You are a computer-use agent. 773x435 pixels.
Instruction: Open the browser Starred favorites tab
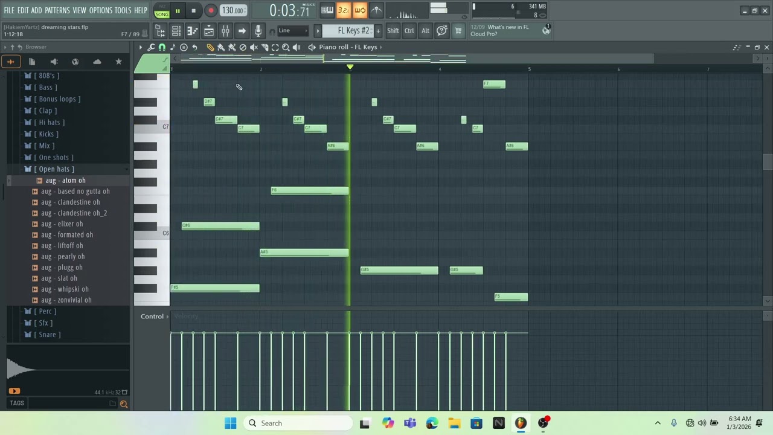pos(118,62)
